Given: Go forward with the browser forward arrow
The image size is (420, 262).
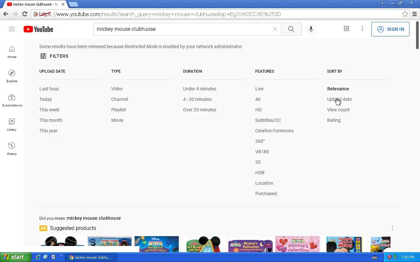Looking at the screenshot, I should [15, 14].
